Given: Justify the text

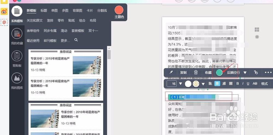Looking at the screenshot, I should (231, 84).
